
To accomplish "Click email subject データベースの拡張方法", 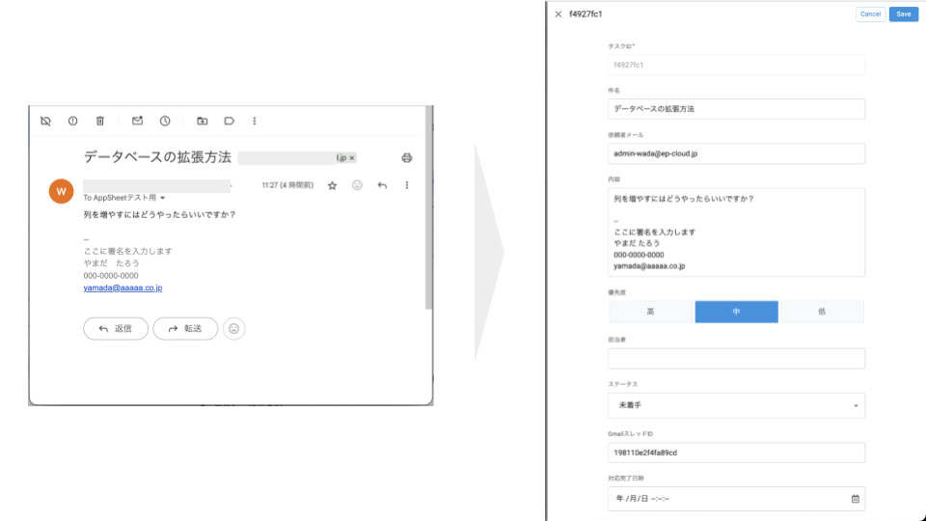I will coord(157,157).
